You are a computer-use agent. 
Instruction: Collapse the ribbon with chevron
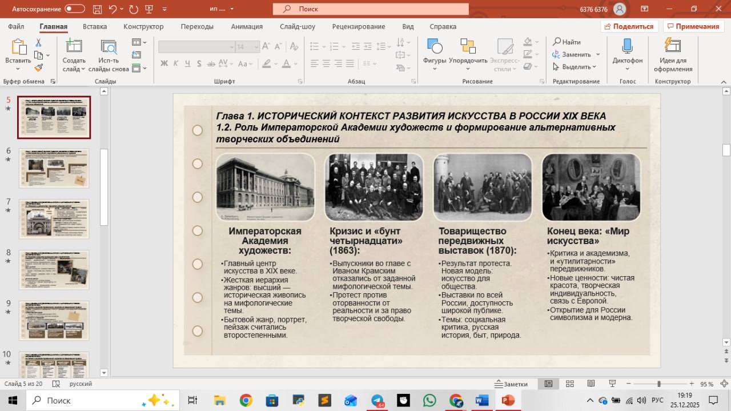click(725, 82)
